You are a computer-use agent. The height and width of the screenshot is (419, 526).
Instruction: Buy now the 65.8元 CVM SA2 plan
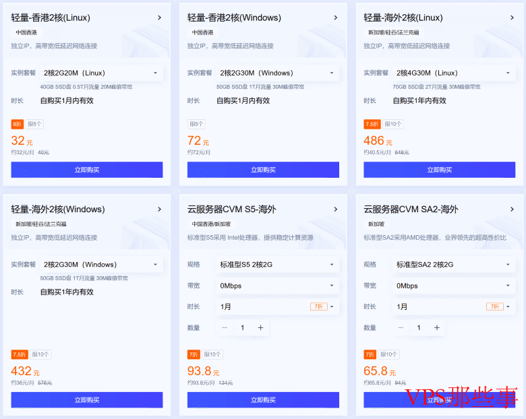point(440,400)
